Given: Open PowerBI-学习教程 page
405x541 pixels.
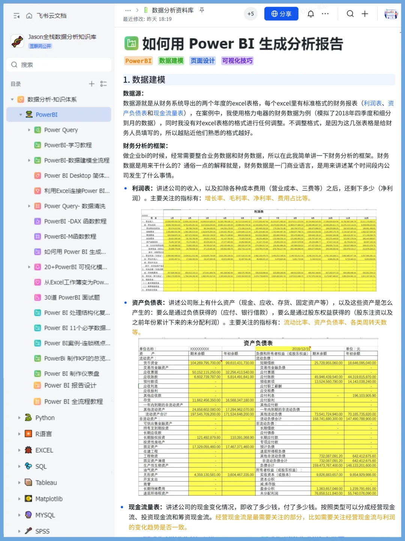Looking at the screenshot, I should pyautogui.click(x=68, y=145).
